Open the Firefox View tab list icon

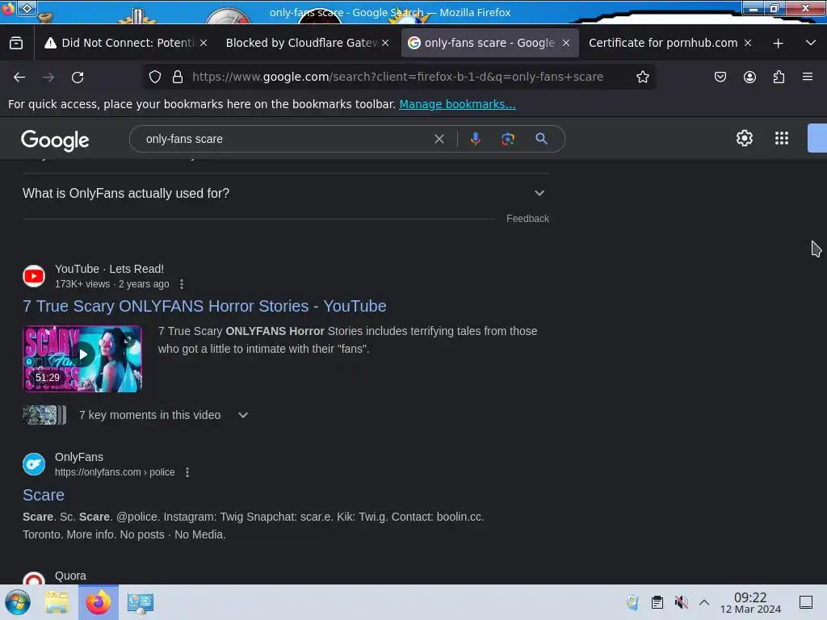(16, 43)
